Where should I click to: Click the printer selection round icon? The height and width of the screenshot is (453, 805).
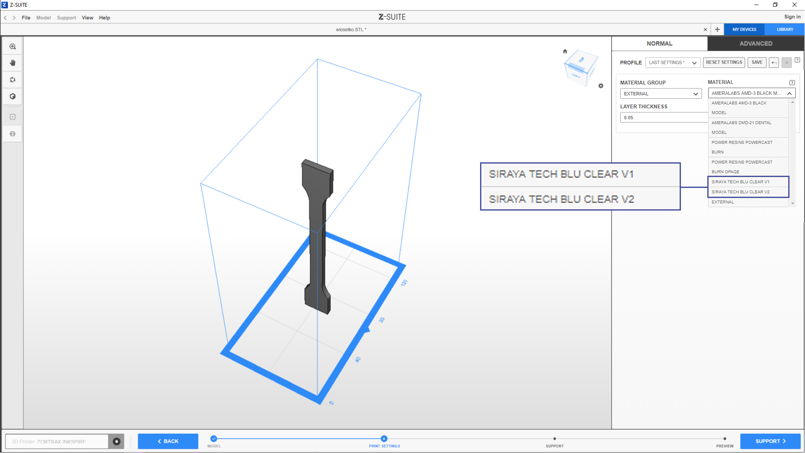[x=117, y=441]
